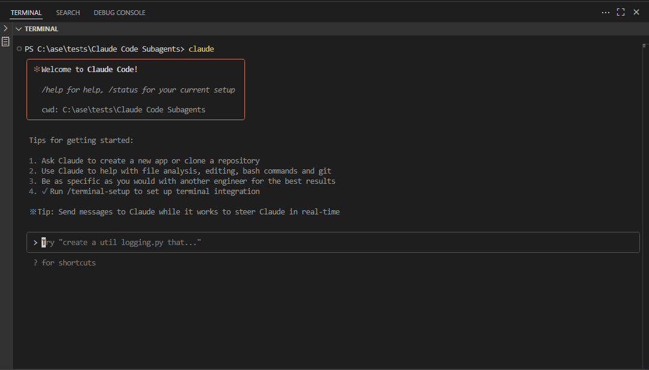Image resolution: width=649 pixels, height=370 pixels.
Task: Click the Claude Code prompt input field
Action: click(x=333, y=243)
